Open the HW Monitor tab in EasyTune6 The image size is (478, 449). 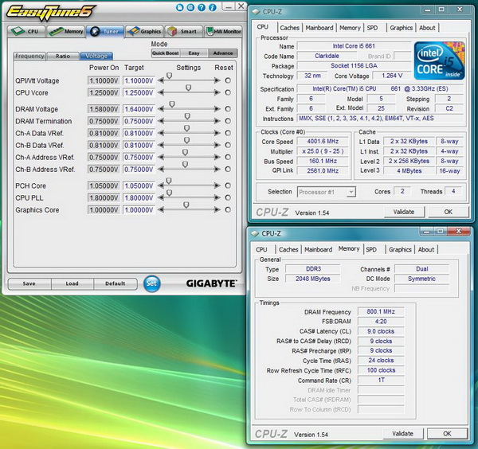[x=224, y=31]
